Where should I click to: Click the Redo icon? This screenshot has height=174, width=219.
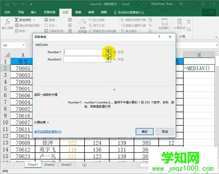pos(23,4)
